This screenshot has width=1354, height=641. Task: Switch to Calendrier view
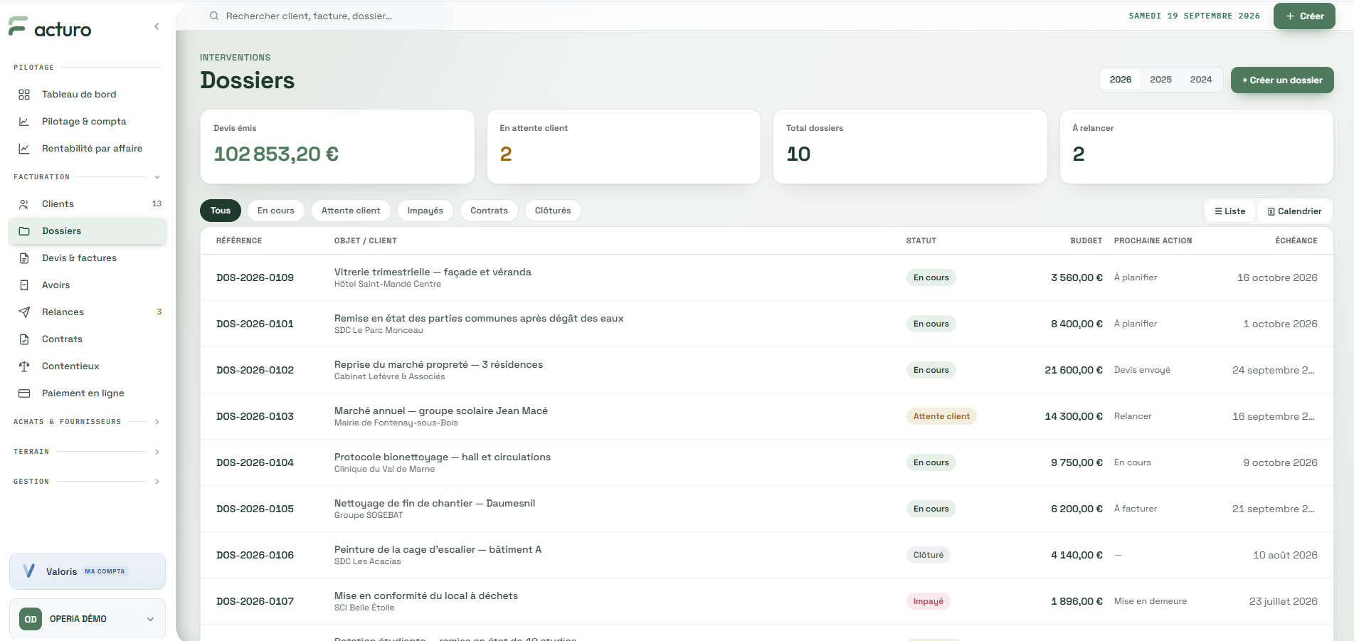click(x=1294, y=211)
